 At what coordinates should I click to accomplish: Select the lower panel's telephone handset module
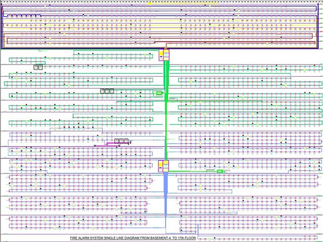pos(160,166)
